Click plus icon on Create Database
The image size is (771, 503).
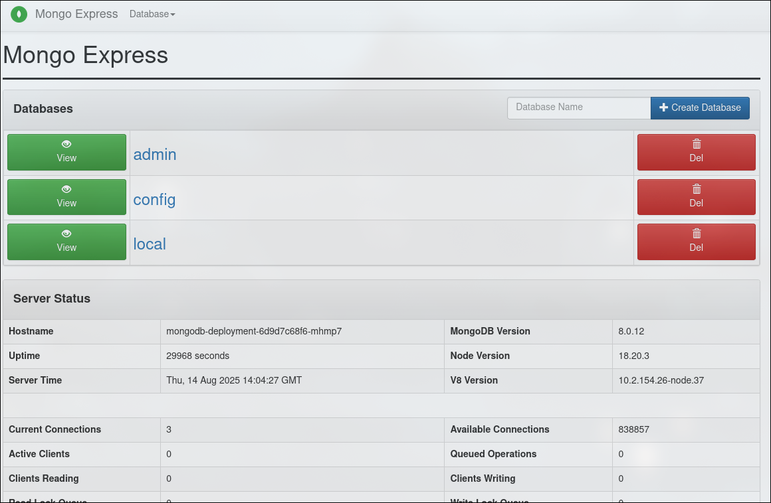[663, 108]
